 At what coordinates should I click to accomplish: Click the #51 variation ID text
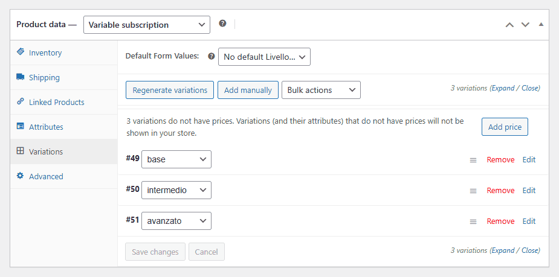(132, 220)
